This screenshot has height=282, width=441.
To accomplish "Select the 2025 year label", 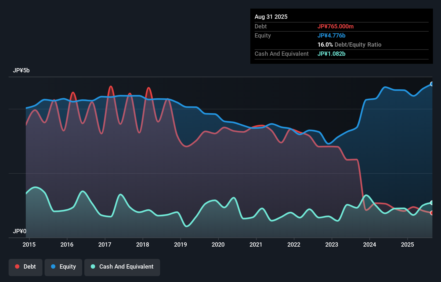I will (407, 244).
